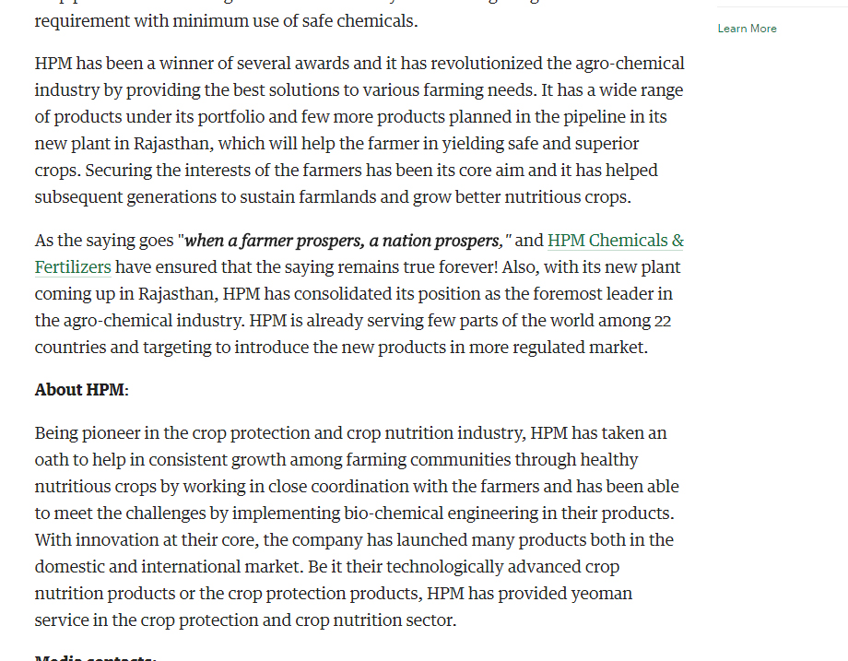Click the line 'subsequent generations to sustain farmlands'
This screenshot has width=848, height=661.
pos(333,197)
